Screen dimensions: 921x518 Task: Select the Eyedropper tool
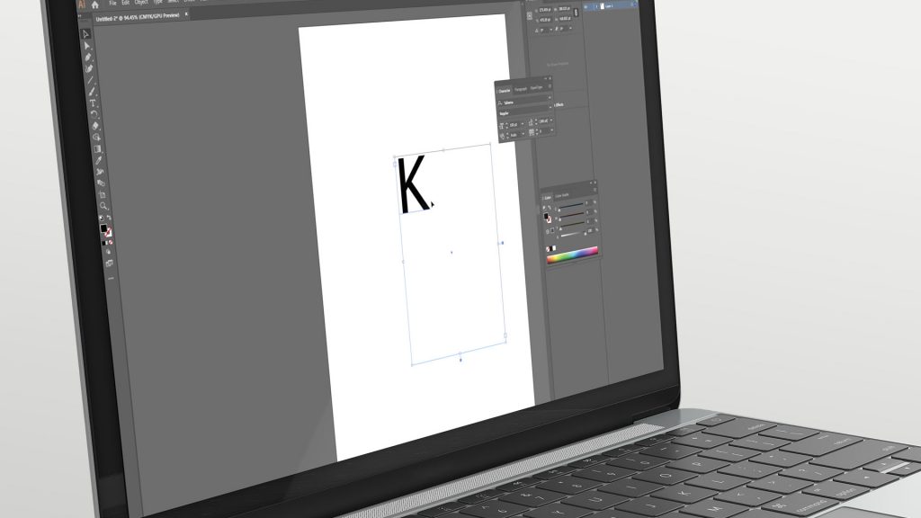coord(99,160)
